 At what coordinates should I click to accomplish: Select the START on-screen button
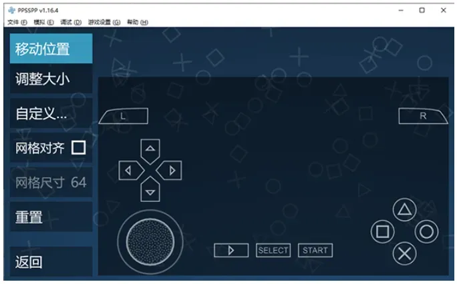click(315, 250)
